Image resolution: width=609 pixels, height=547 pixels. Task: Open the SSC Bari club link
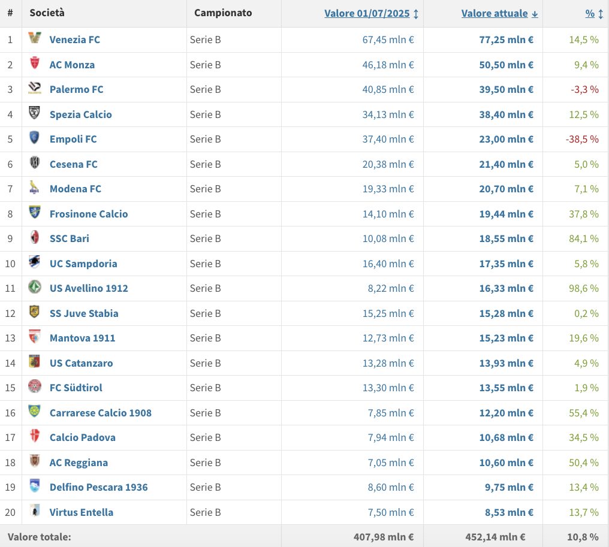pyautogui.click(x=70, y=238)
